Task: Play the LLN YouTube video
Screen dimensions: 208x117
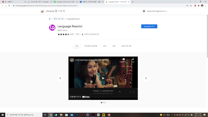Action: 103,78
